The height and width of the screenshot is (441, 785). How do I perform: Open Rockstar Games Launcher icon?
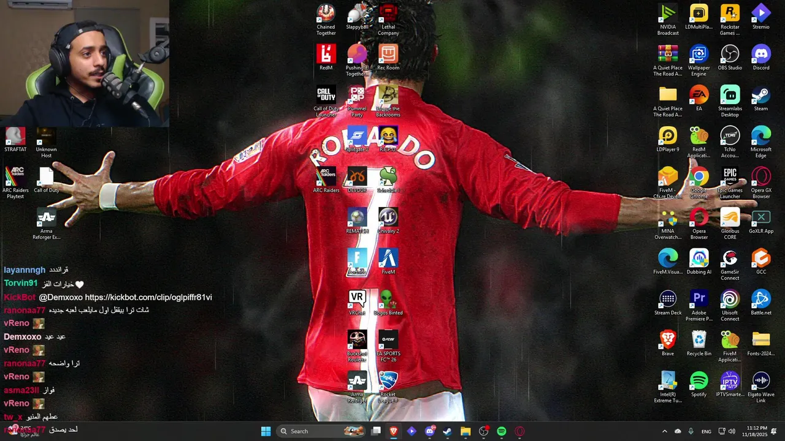(730, 20)
